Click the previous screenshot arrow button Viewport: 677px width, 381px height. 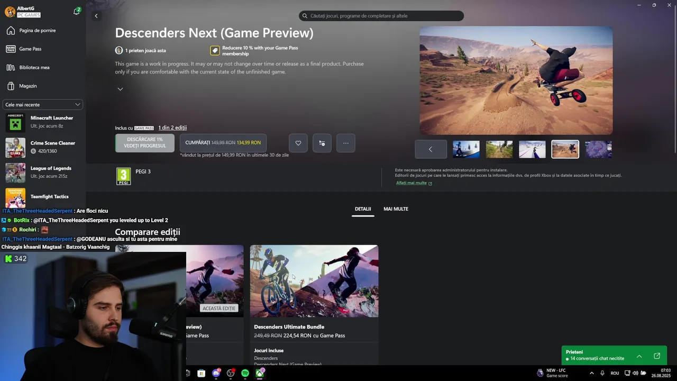pos(431,149)
